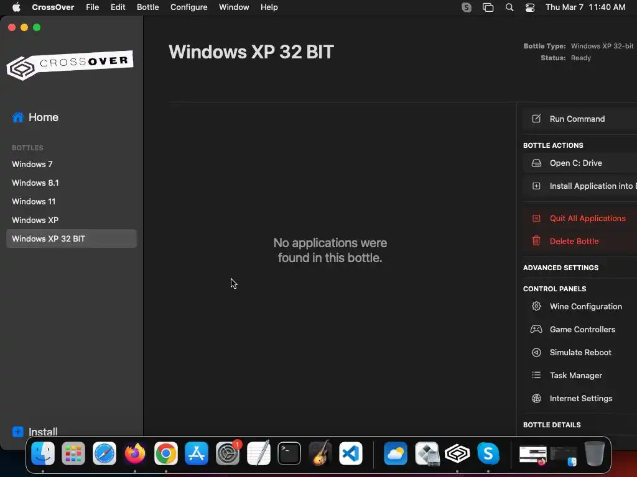Open CrossOver from the Dock

(457, 453)
